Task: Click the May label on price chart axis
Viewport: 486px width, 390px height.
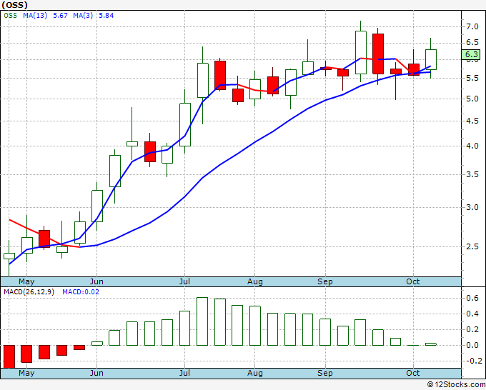Action: pyautogui.click(x=26, y=281)
